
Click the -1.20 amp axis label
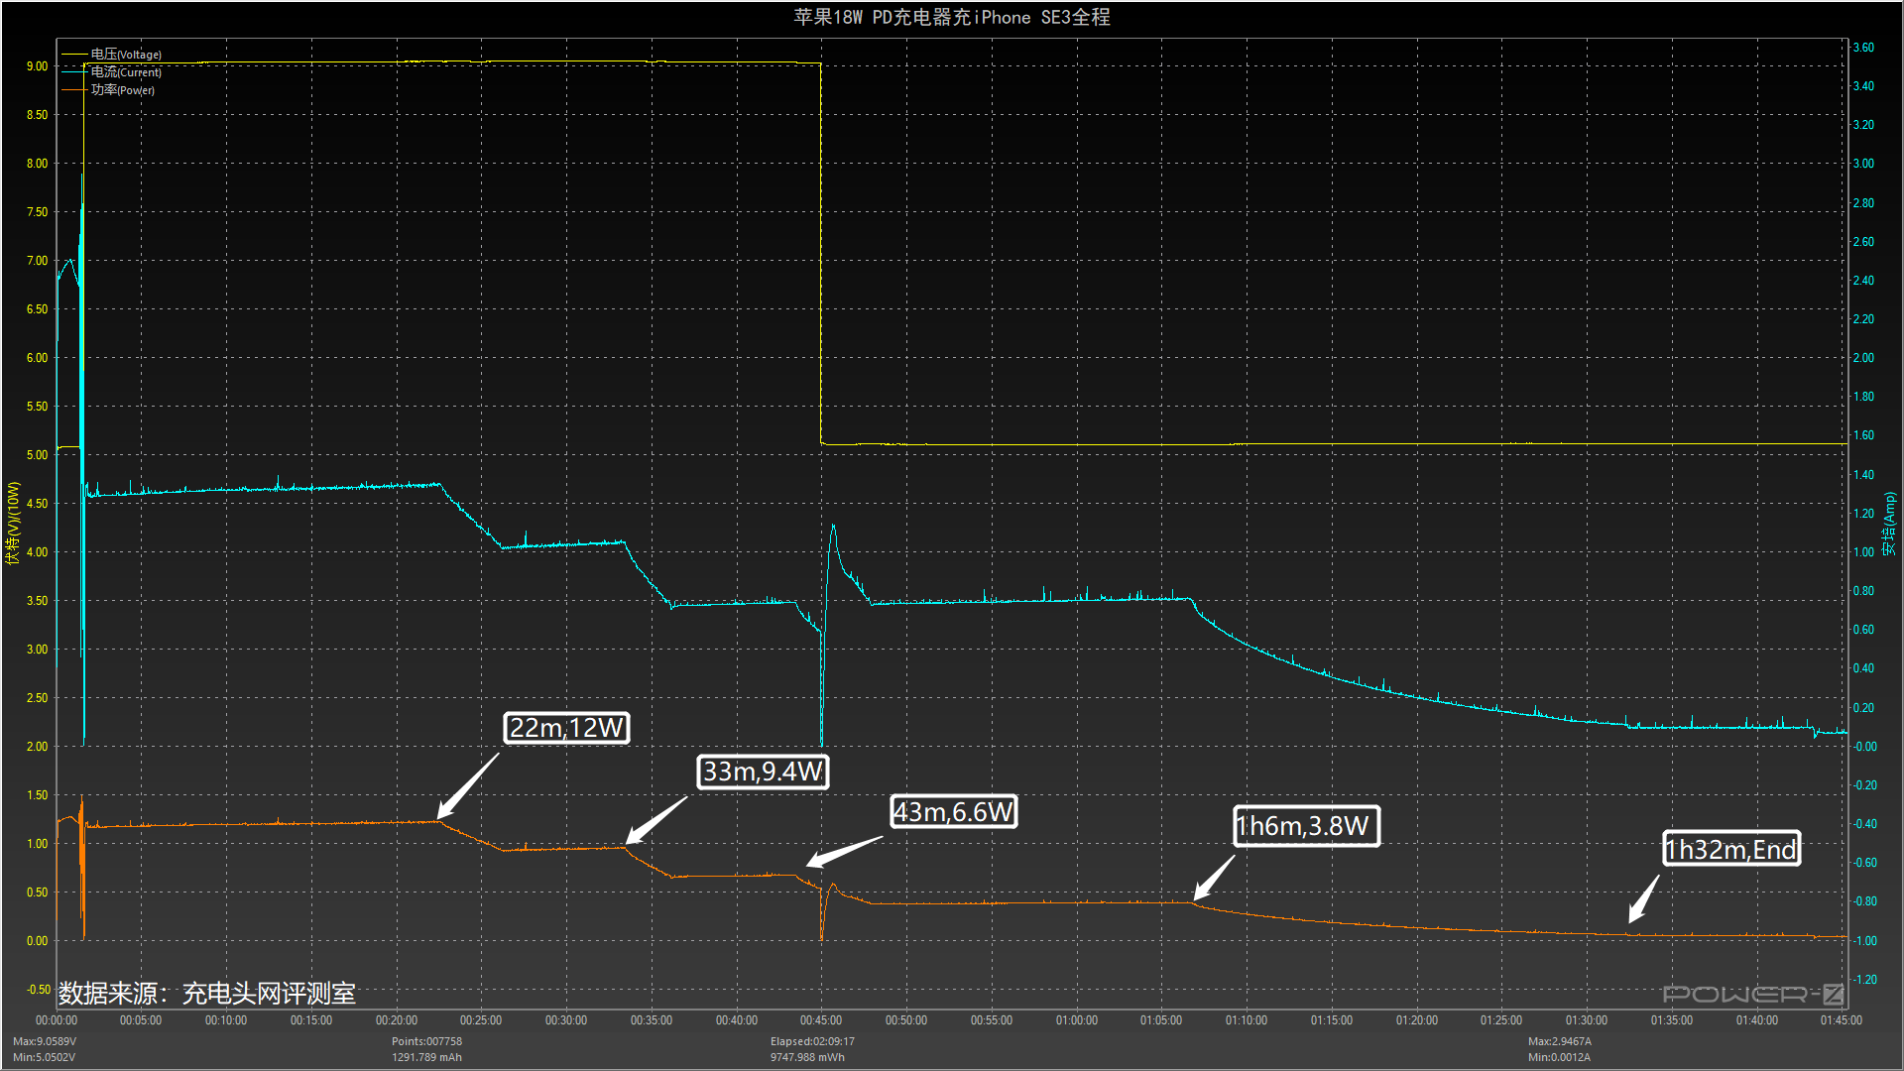click(x=1865, y=980)
